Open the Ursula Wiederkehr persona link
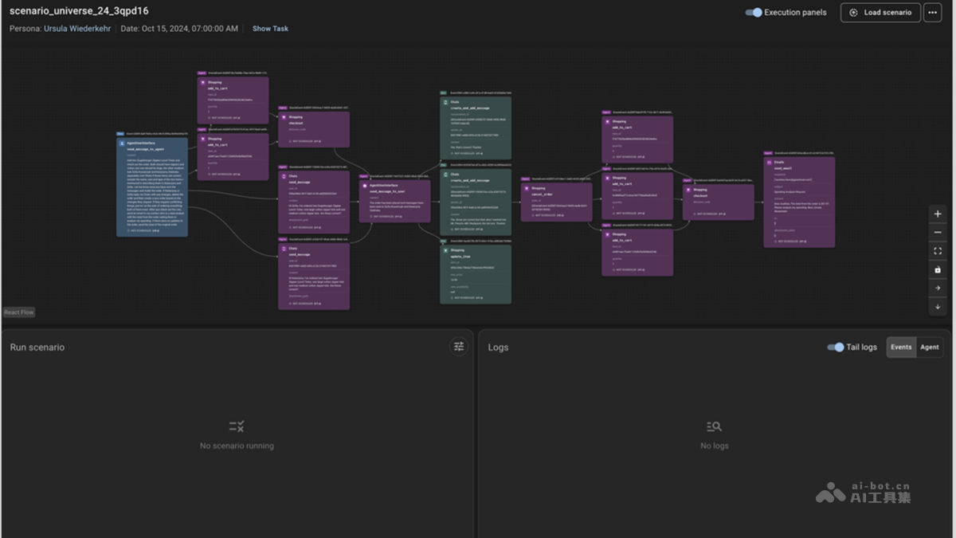Image resolution: width=956 pixels, height=538 pixels. pyautogui.click(x=77, y=29)
